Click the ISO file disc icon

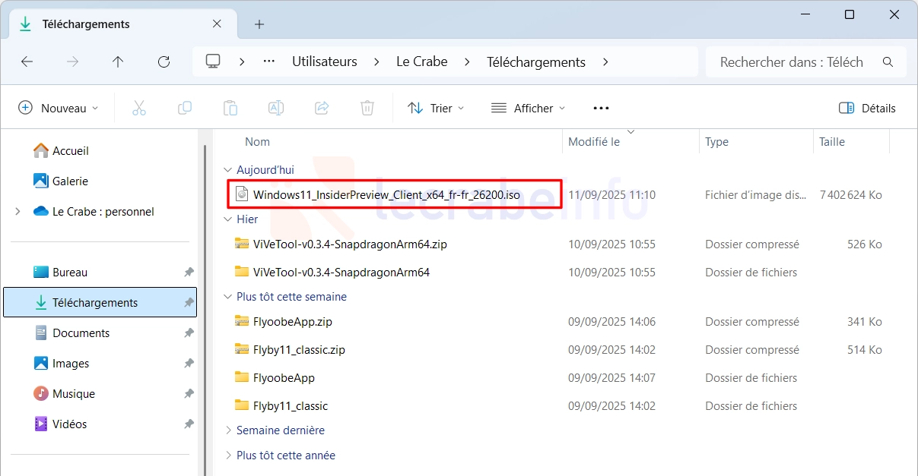(x=242, y=194)
